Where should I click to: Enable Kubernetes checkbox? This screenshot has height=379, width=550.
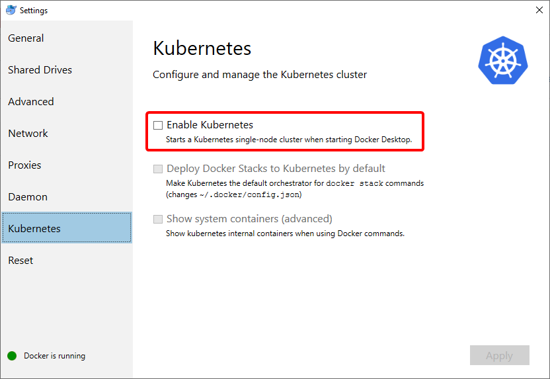tap(158, 125)
